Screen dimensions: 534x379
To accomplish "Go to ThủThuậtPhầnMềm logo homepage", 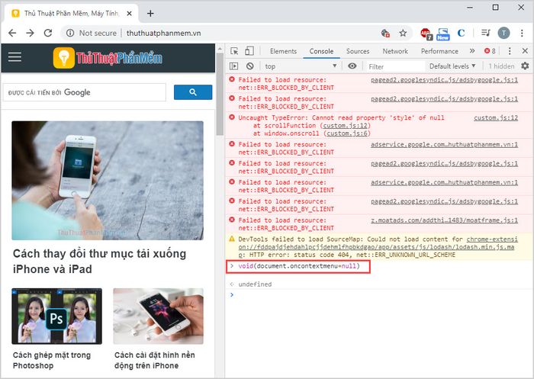I will pyautogui.click(x=108, y=58).
